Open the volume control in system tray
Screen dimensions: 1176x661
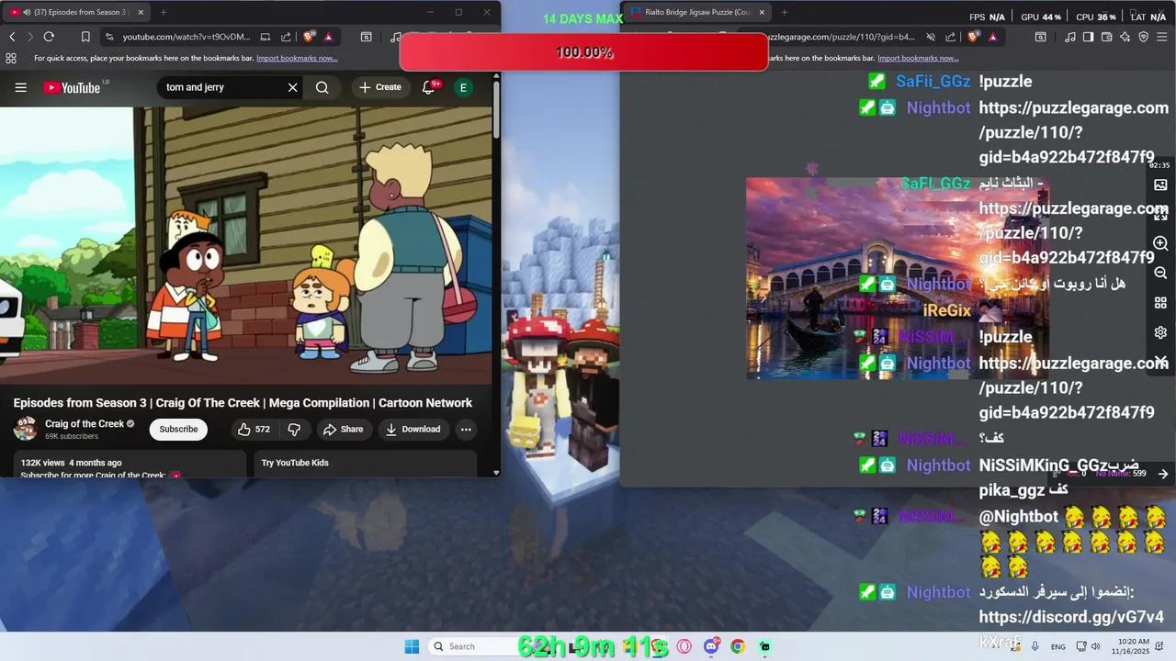click(x=1095, y=646)
